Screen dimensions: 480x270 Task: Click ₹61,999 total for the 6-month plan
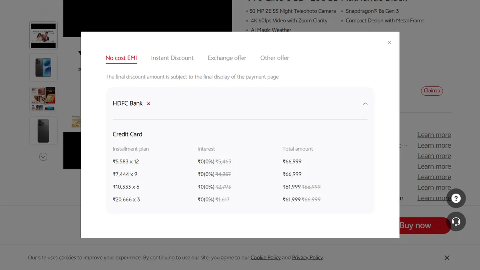(292, 187)
